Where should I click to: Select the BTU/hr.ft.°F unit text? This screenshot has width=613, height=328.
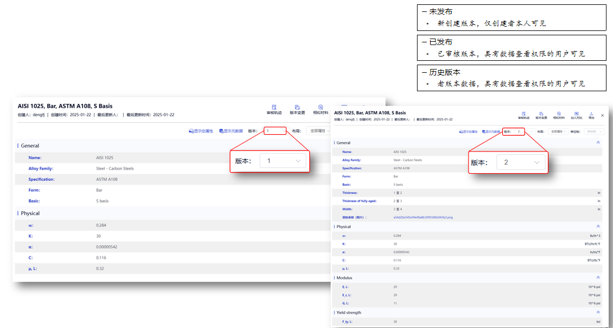coord(593,244)
